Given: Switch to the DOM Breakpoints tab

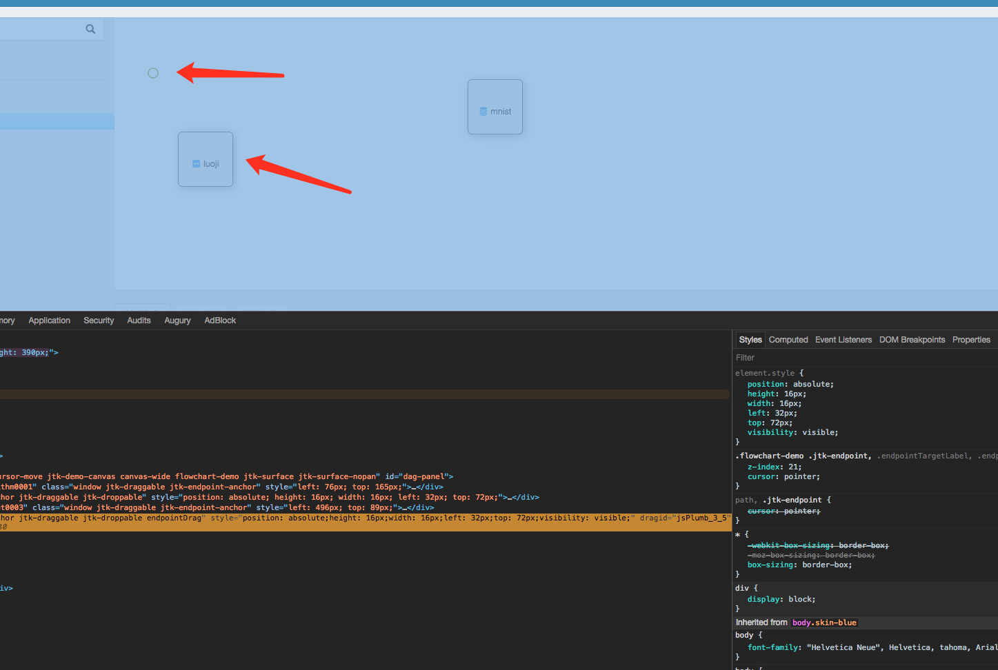Looking at the screenshot, I should tap(912, 339).
